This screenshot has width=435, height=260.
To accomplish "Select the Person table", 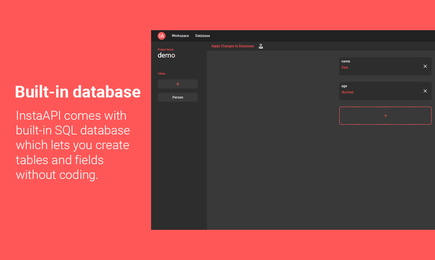I will click(178, 97).
